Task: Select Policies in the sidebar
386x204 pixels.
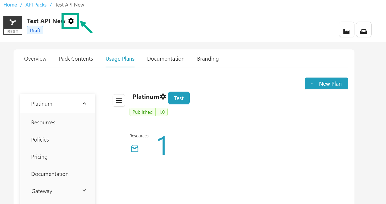Action: click(40, 140)
